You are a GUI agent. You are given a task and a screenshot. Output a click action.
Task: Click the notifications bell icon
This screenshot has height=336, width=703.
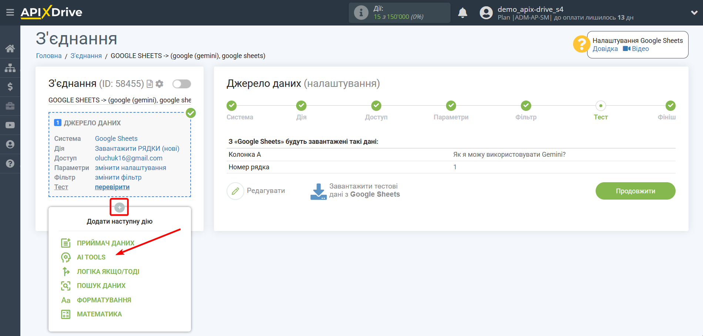pyautogui.click(x=462, y=13)
